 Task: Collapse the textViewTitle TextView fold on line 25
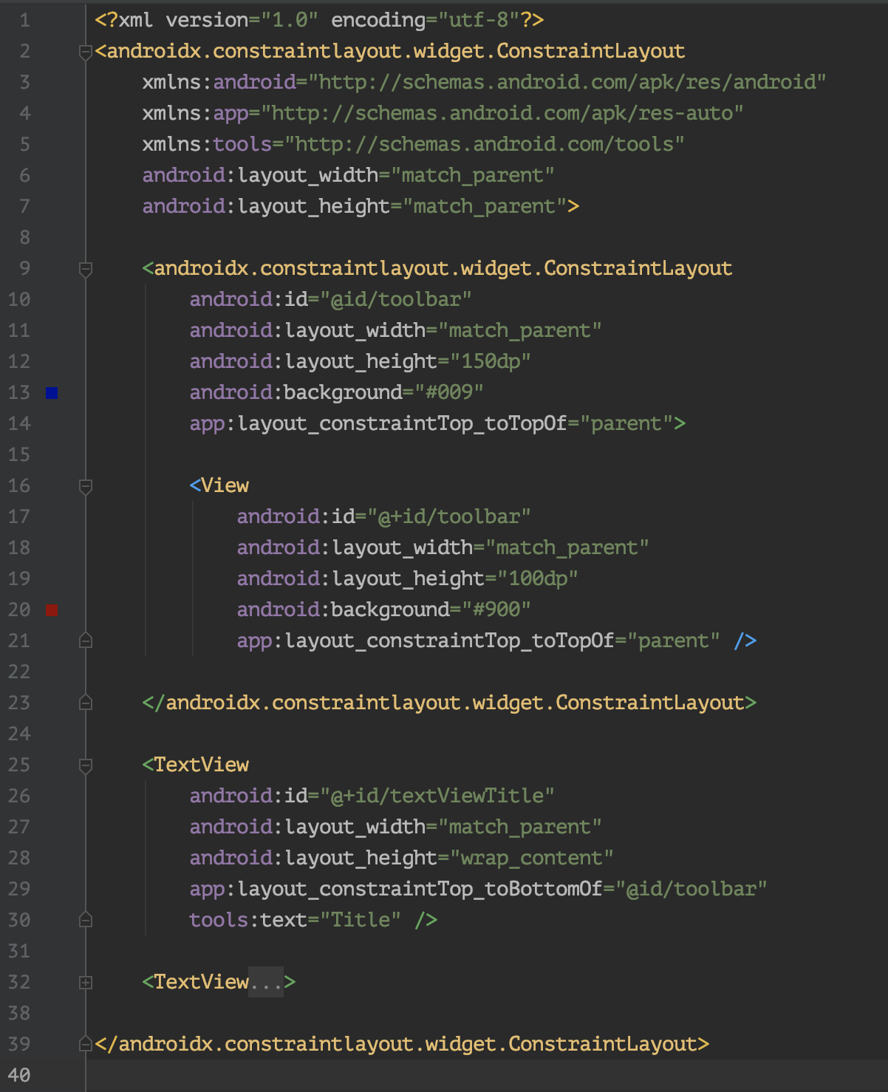point(86,765)
